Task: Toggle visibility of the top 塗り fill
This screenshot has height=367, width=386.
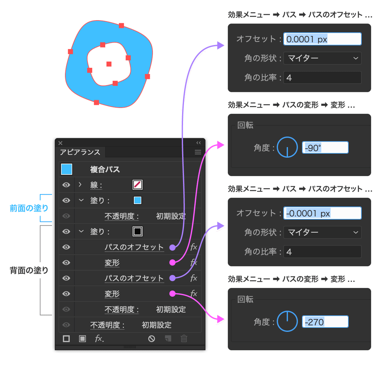Action: [x=66, y=200]
